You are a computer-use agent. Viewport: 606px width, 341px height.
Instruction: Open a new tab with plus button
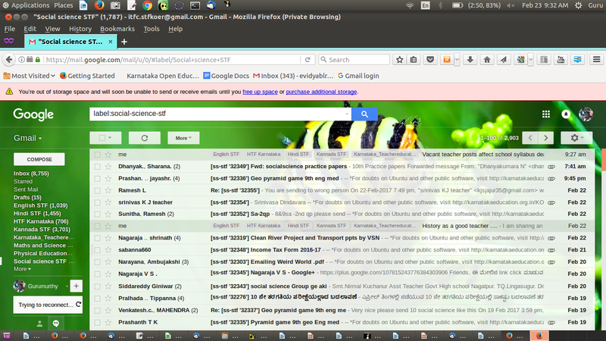124,42
